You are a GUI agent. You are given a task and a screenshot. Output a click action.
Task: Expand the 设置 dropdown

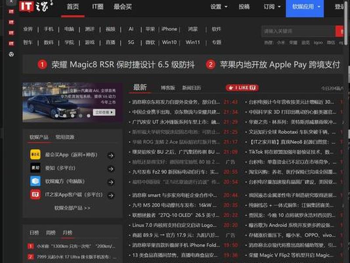coord(219,7)
